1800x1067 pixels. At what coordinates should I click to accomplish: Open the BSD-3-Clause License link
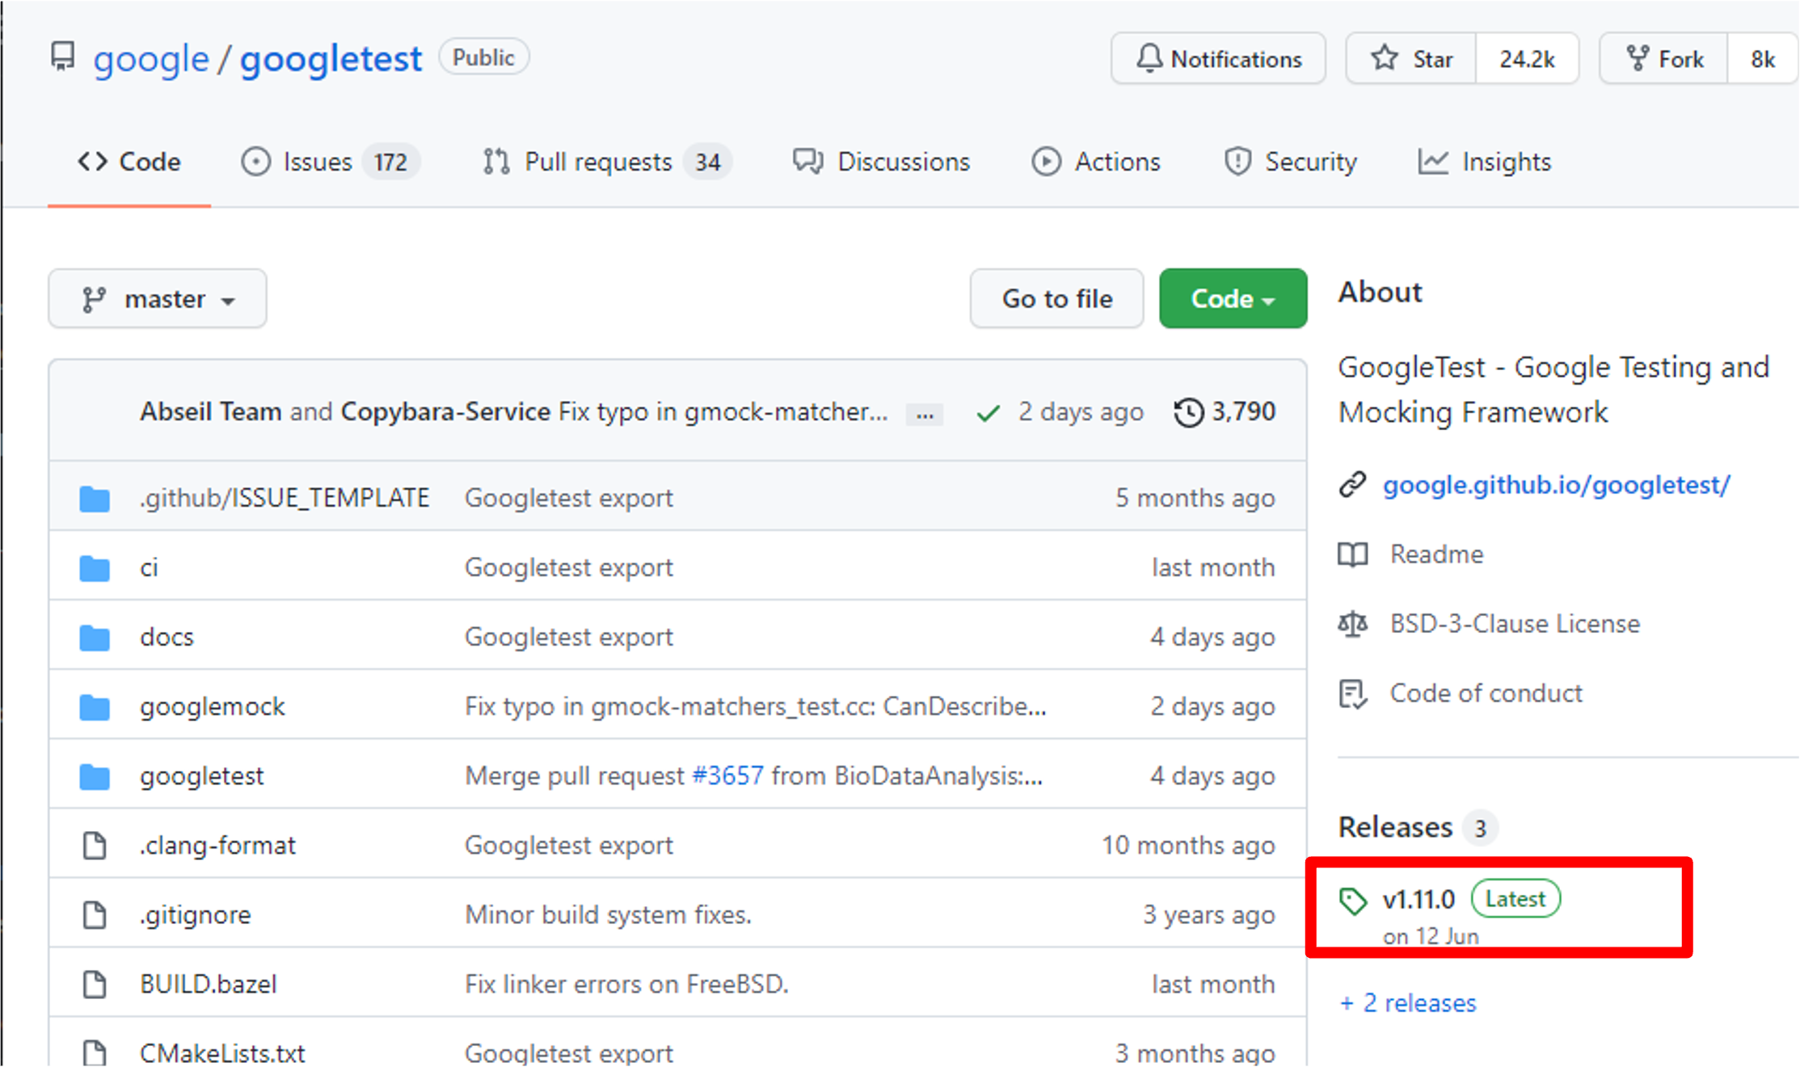1515,624
